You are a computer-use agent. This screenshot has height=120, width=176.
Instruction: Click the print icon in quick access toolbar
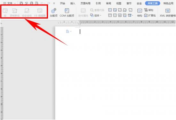32,3
